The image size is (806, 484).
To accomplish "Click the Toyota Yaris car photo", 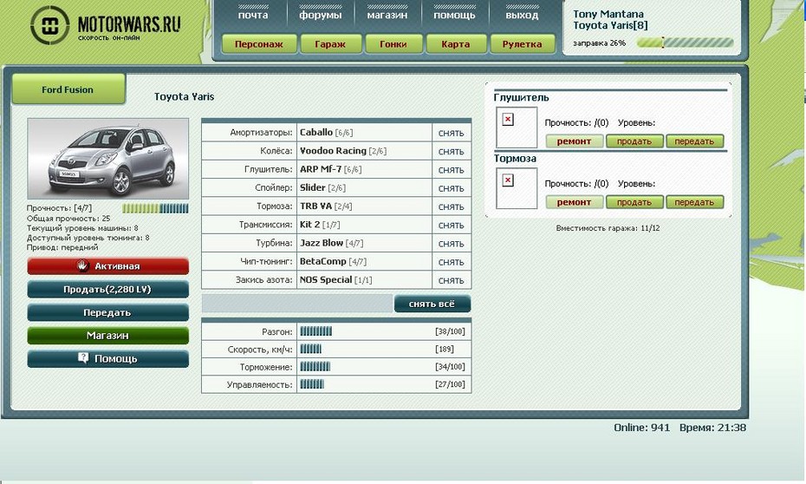I will coord(108,159).
